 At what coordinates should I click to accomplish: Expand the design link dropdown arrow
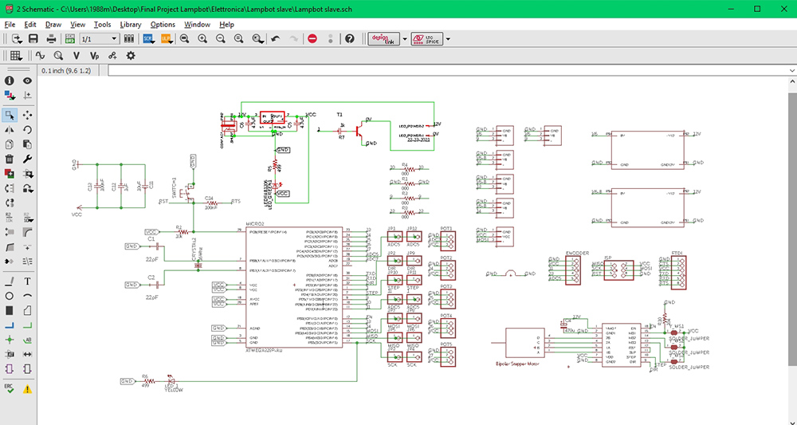click(404, 38)
